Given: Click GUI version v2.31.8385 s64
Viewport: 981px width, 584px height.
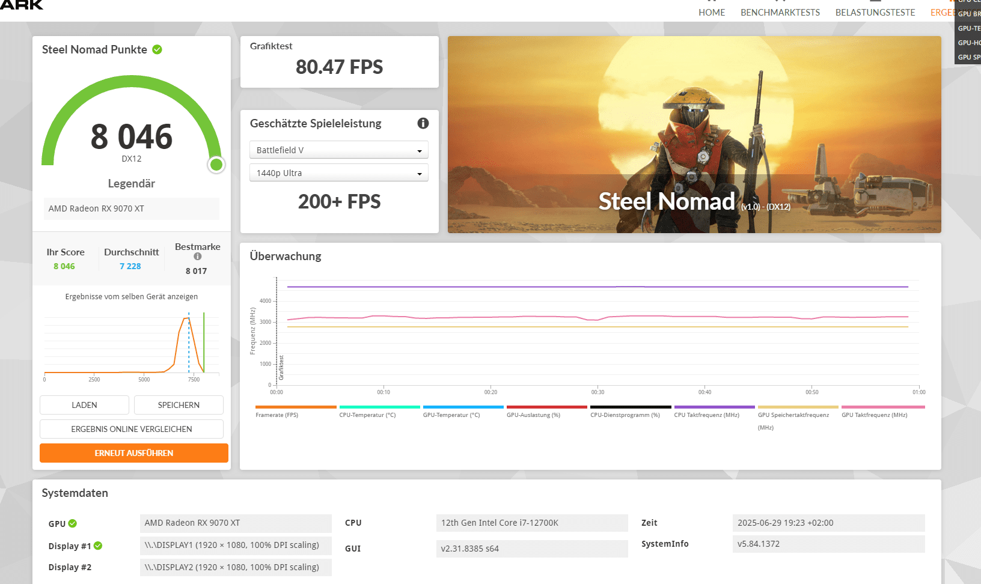Looking at the screenshot, I should point(532,549).
